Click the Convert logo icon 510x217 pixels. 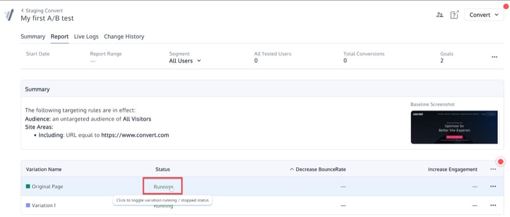pos(9,15)
